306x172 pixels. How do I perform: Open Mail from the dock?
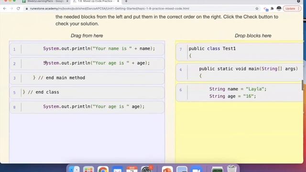coord(118,169)
